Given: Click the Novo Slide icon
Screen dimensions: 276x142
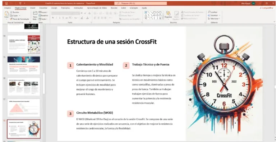Looking at the screenshot, I should [35, 14].
